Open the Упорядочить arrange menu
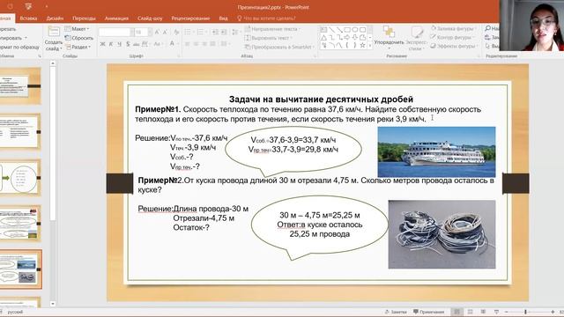 (389, 38)
